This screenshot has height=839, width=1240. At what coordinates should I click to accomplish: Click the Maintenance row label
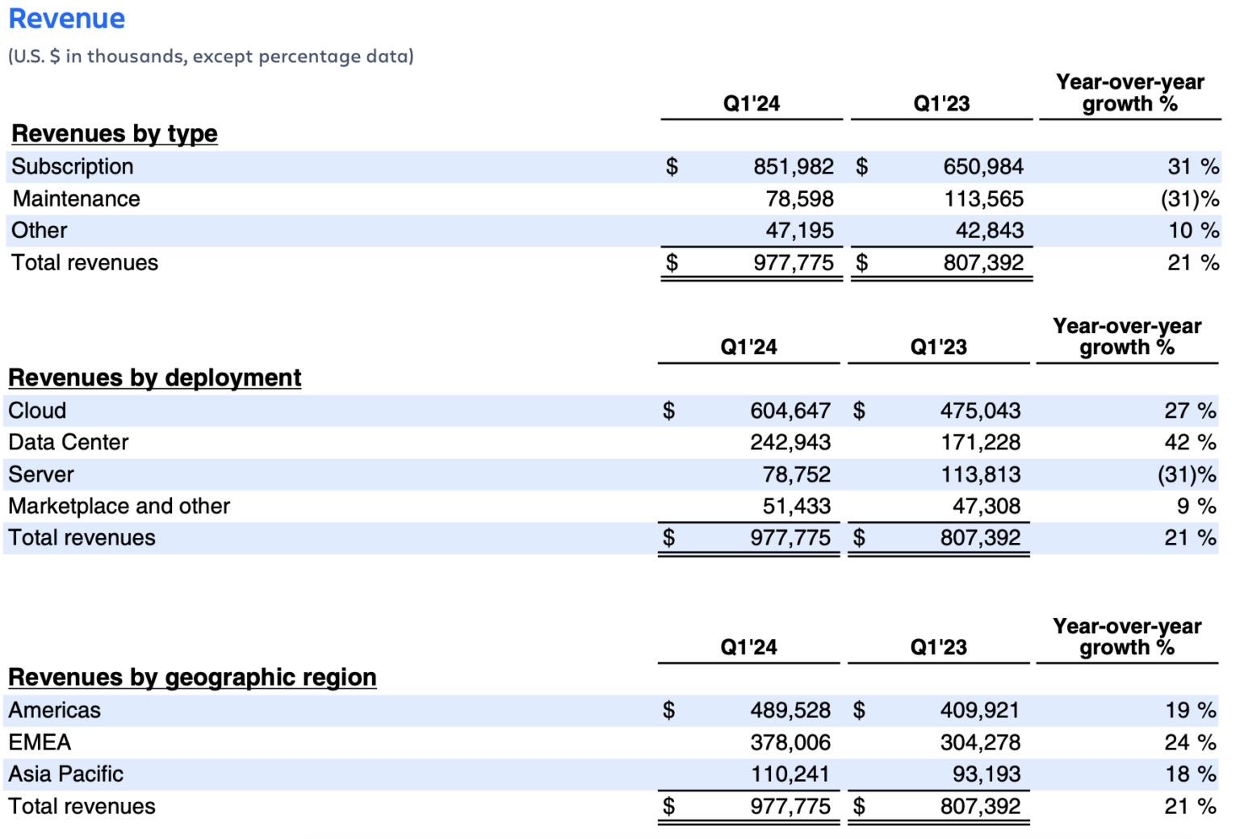[x=76, y=198]
